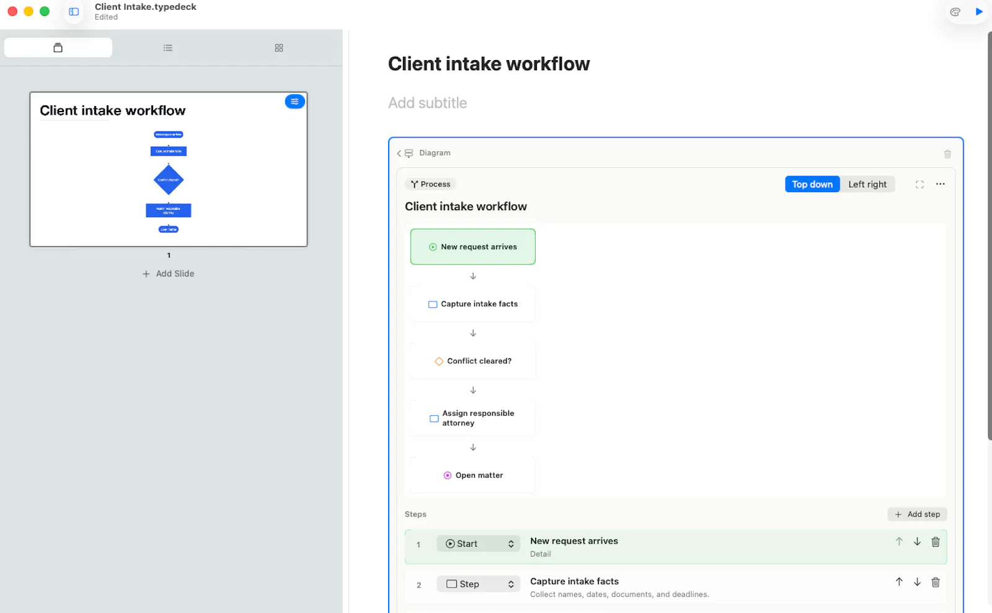This screenshot has height=613, width=992.
Task: Click Add step button
Action: (918, 514)
